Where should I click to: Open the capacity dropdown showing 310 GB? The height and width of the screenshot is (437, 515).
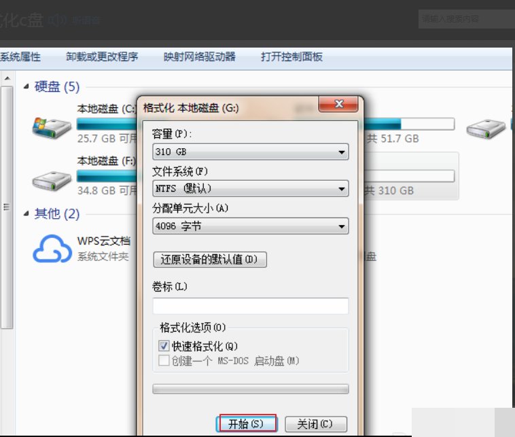point(250,152)
